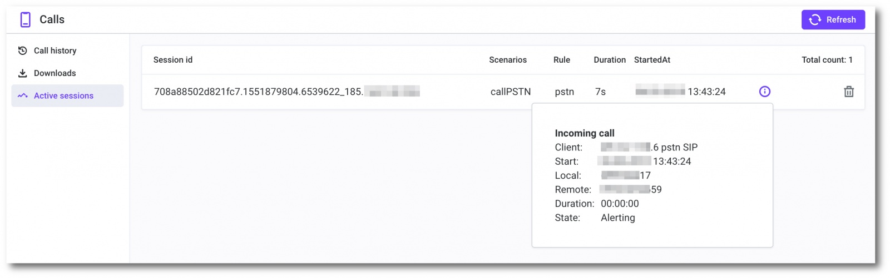Click the callPSTN scenario cell
Viewport: 890px width, 278px height.
click(x=511, y=92)
